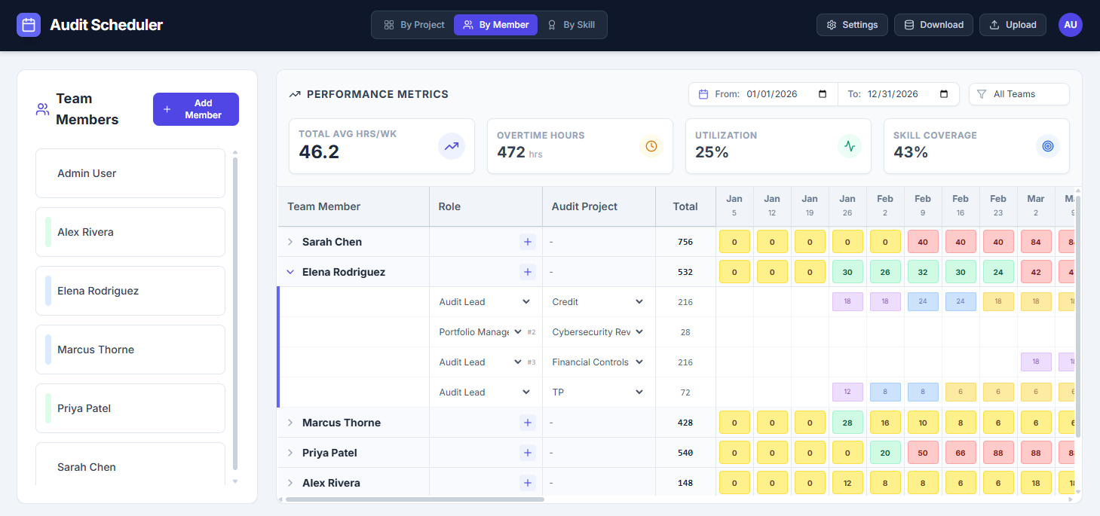Screen dimensions: 1100x516
Task: Click the Utilization pulse icon
Action: pyautogui.click(x=850, y=146)
